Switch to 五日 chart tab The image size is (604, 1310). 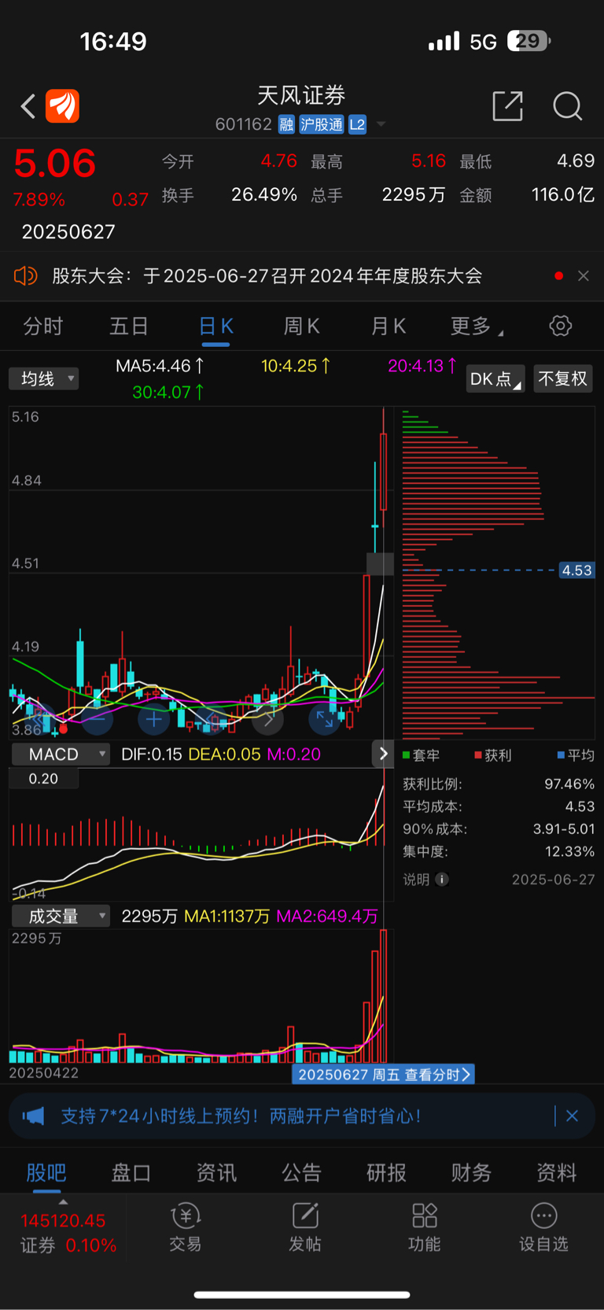pos(129,327)
